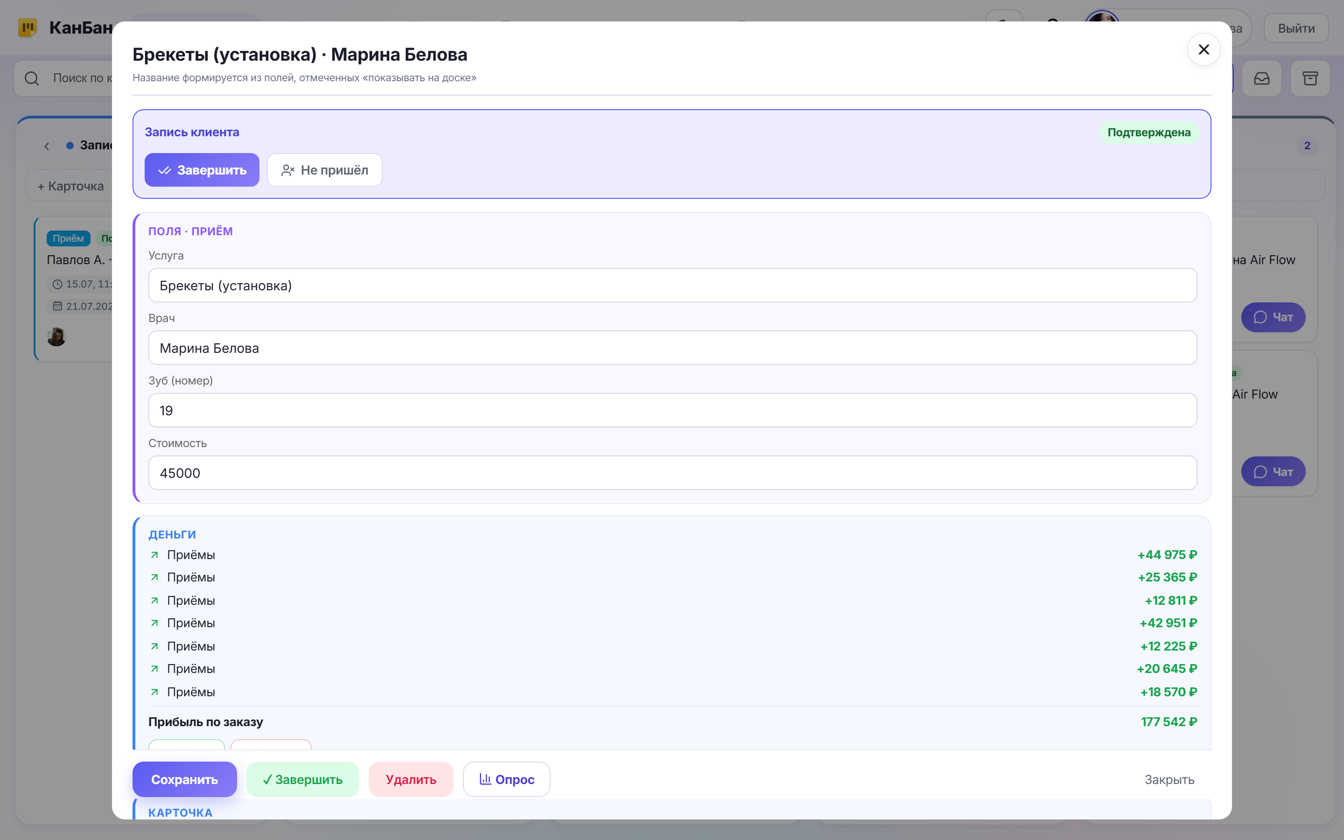Click the Выйти logout button
Viewport: 1344px width, 840px height.
click(1296, 28)
